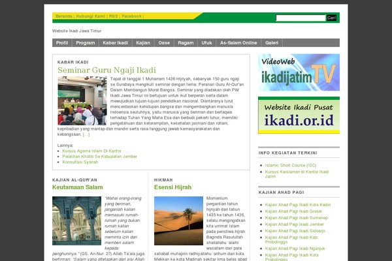Open As-Salam Online menu item
Image resolution: width=392 pixels, height=261 pixels.
pyautogui.click(x=238, y=42)
